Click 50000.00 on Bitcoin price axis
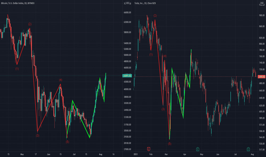This screenshot has height=157, width=266. click(x=127, y=55)
